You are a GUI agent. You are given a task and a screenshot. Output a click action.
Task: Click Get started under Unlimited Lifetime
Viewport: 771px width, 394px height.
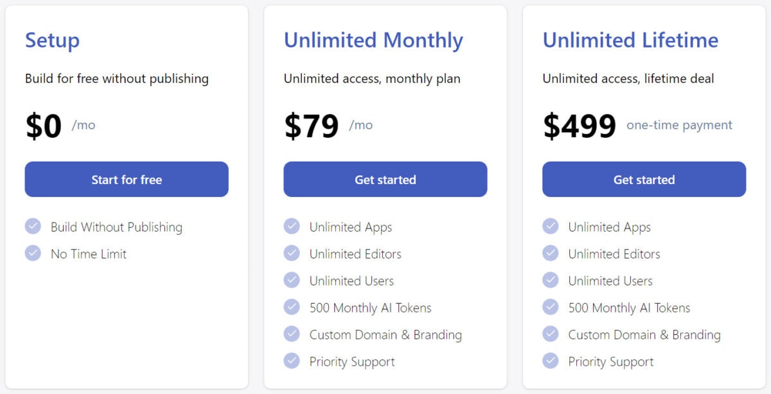coord(644,180)
